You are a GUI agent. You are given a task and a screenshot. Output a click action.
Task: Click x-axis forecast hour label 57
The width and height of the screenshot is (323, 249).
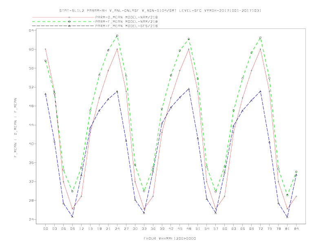tap(216, 229)
